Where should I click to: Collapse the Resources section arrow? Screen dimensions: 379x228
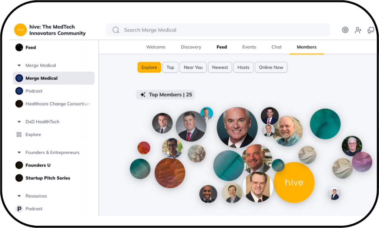[19, 196]
